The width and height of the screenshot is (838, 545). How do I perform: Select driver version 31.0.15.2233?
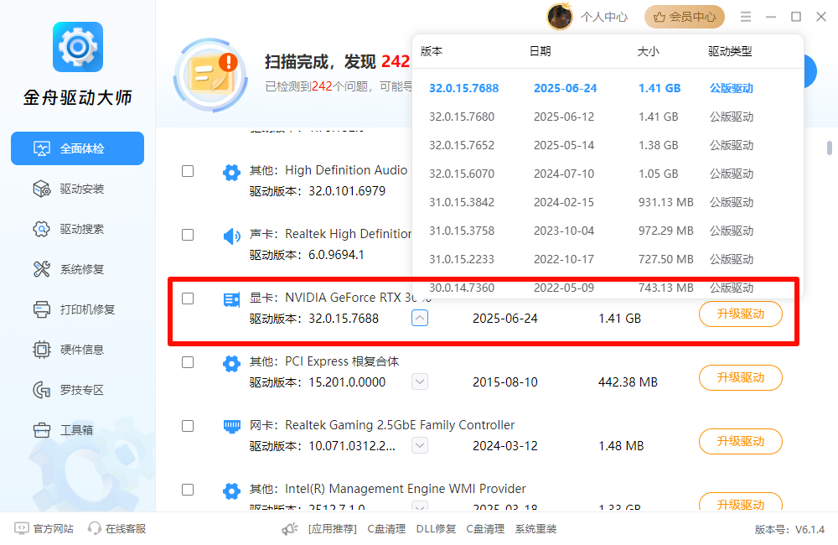(x=608, y=259)
